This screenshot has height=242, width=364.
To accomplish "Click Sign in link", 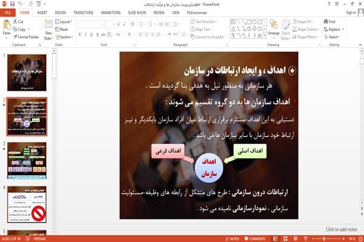I will (x=351, y=13).
